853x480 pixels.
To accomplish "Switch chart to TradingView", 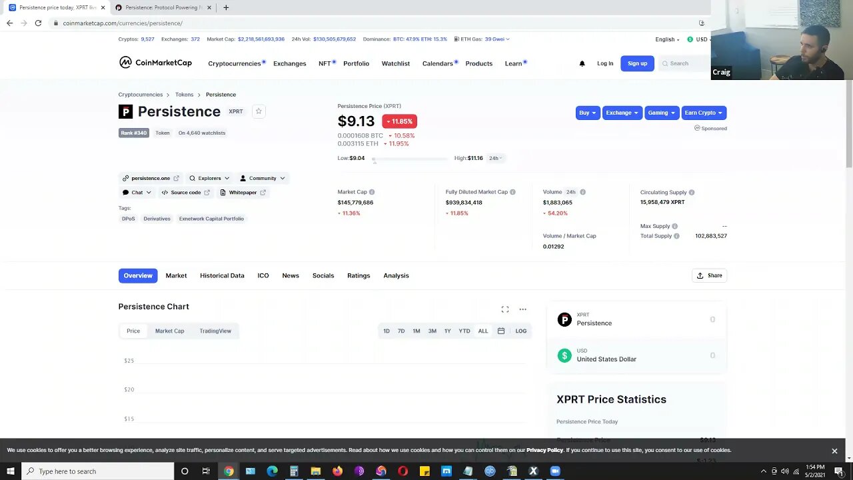I will click(215, 331).
